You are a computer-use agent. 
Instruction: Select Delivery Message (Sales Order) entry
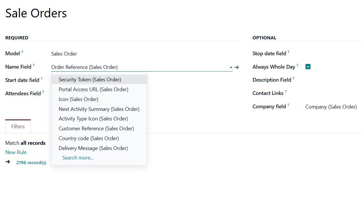coord(93,148)
